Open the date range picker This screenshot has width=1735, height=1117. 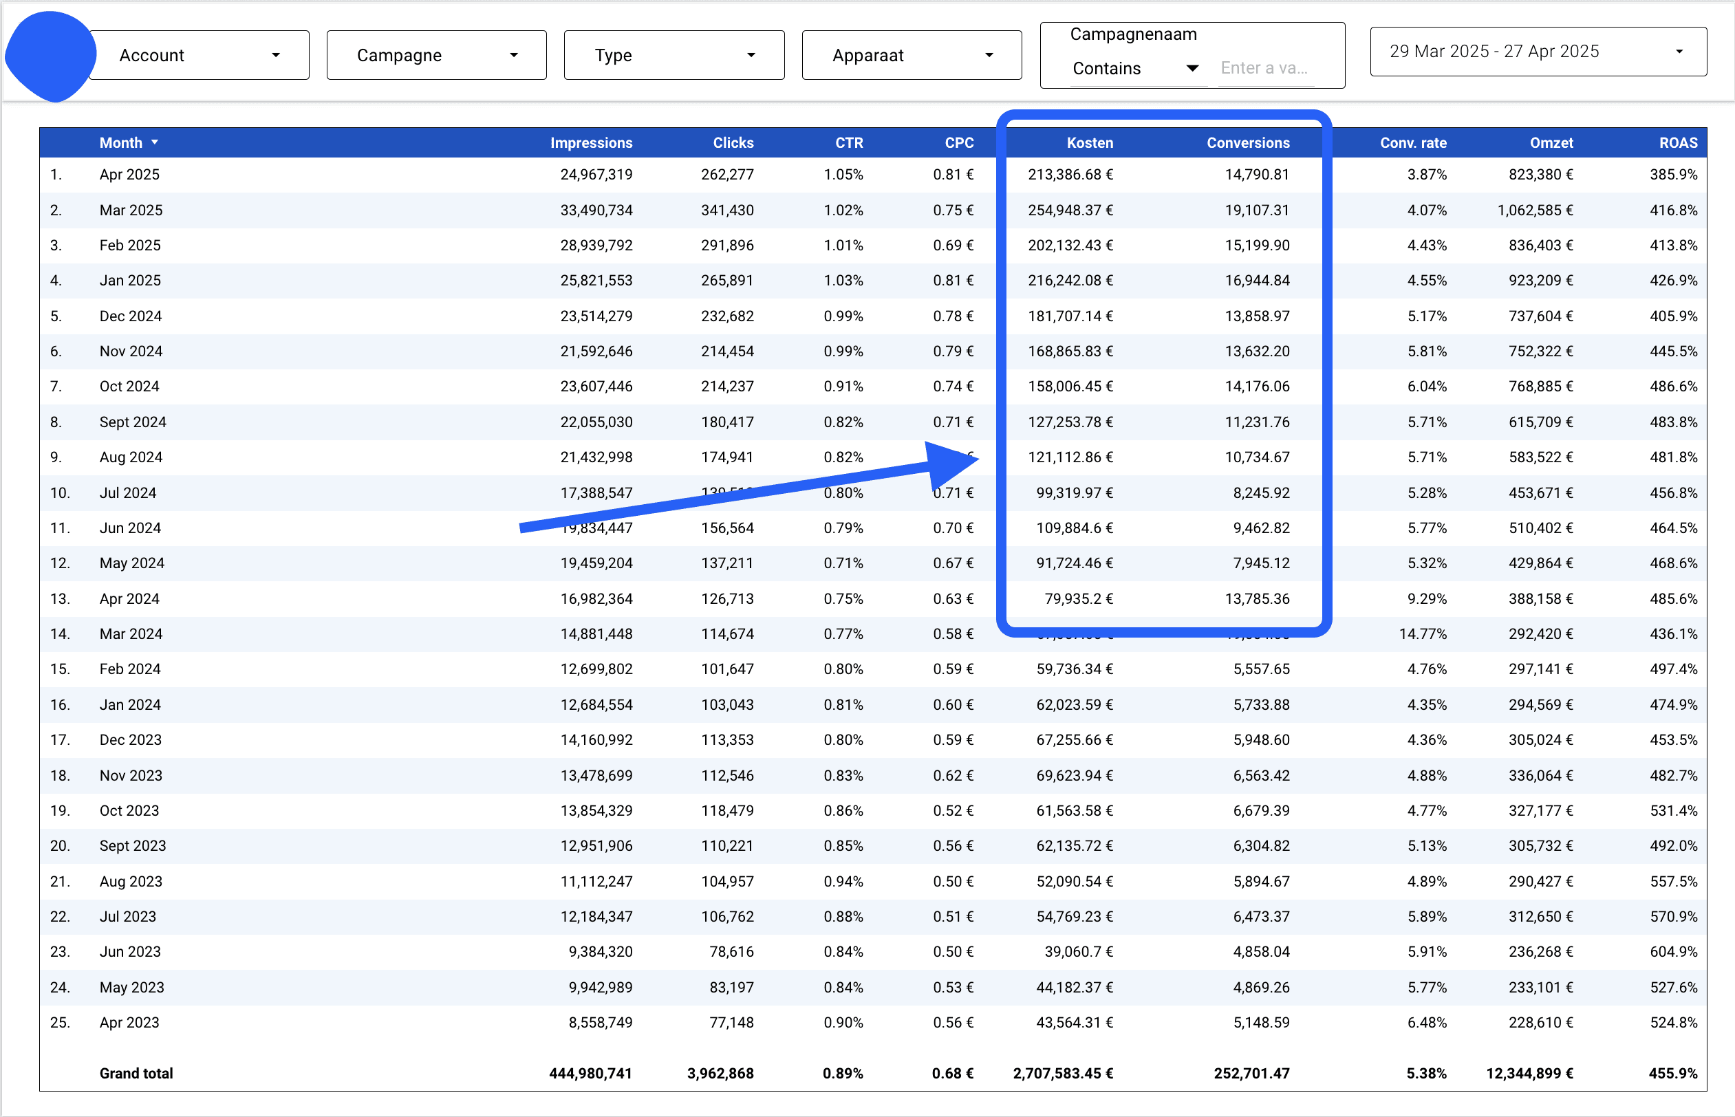tap(1537, 52)
